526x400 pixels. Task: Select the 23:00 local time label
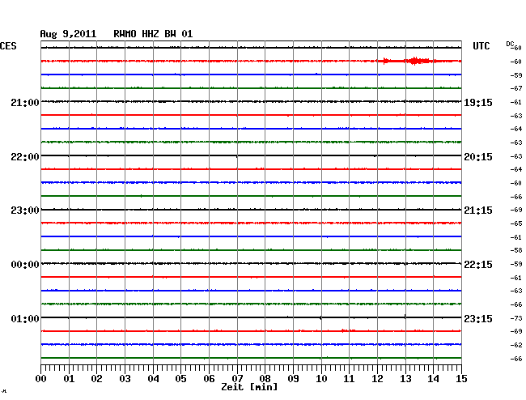pos(25,211)
